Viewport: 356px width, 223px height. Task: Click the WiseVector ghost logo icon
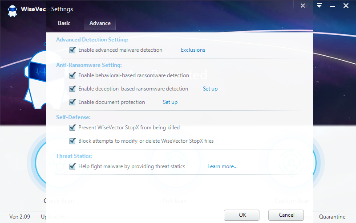coord(12,11)
